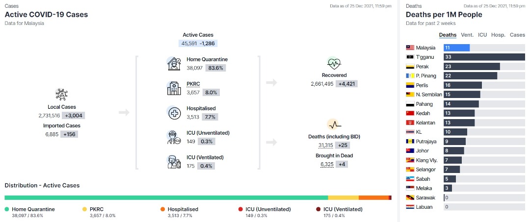Click the Kedah flag icon
Viewport: 530px width, 222px height.
410,113
